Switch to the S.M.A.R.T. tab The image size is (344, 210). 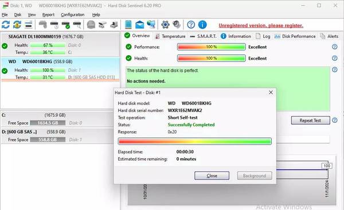click(204, 36)
